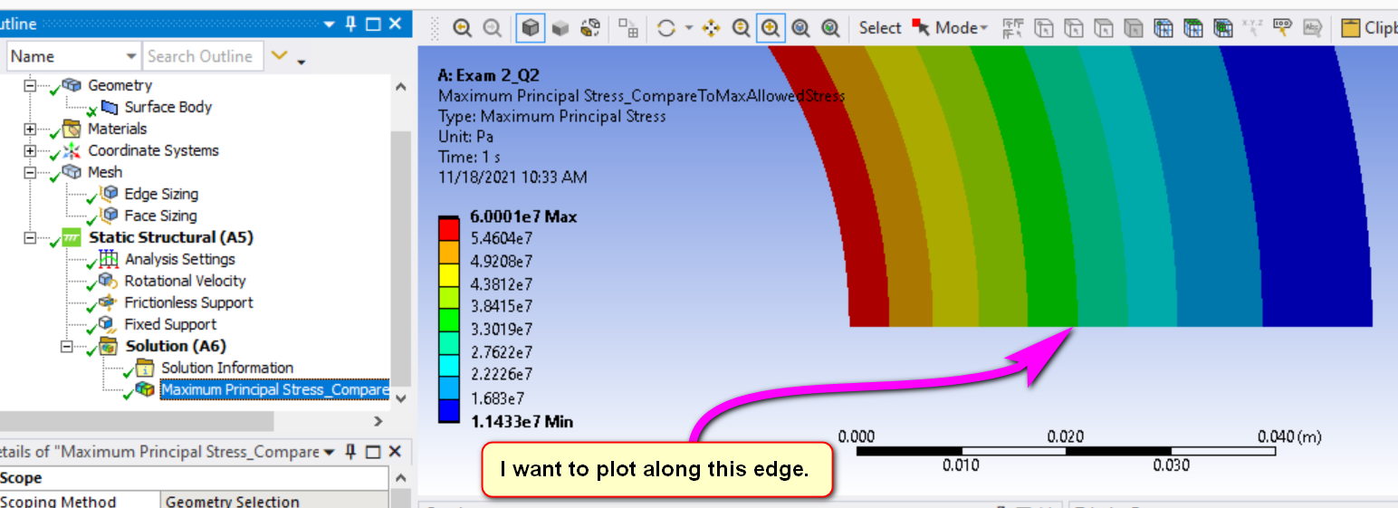Screen dimensions: 1398x508
Task: Choose the Edge selection filter
Action: click(1074, 28)
